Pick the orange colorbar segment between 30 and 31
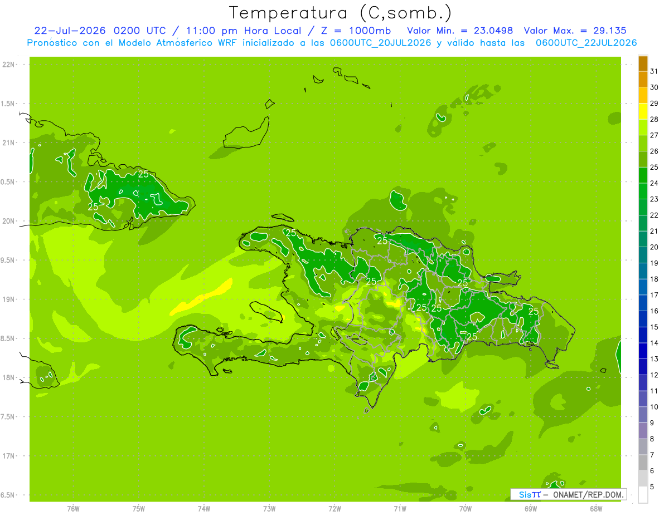This screenshot has width=669, height=516. (x=643, y=79)
